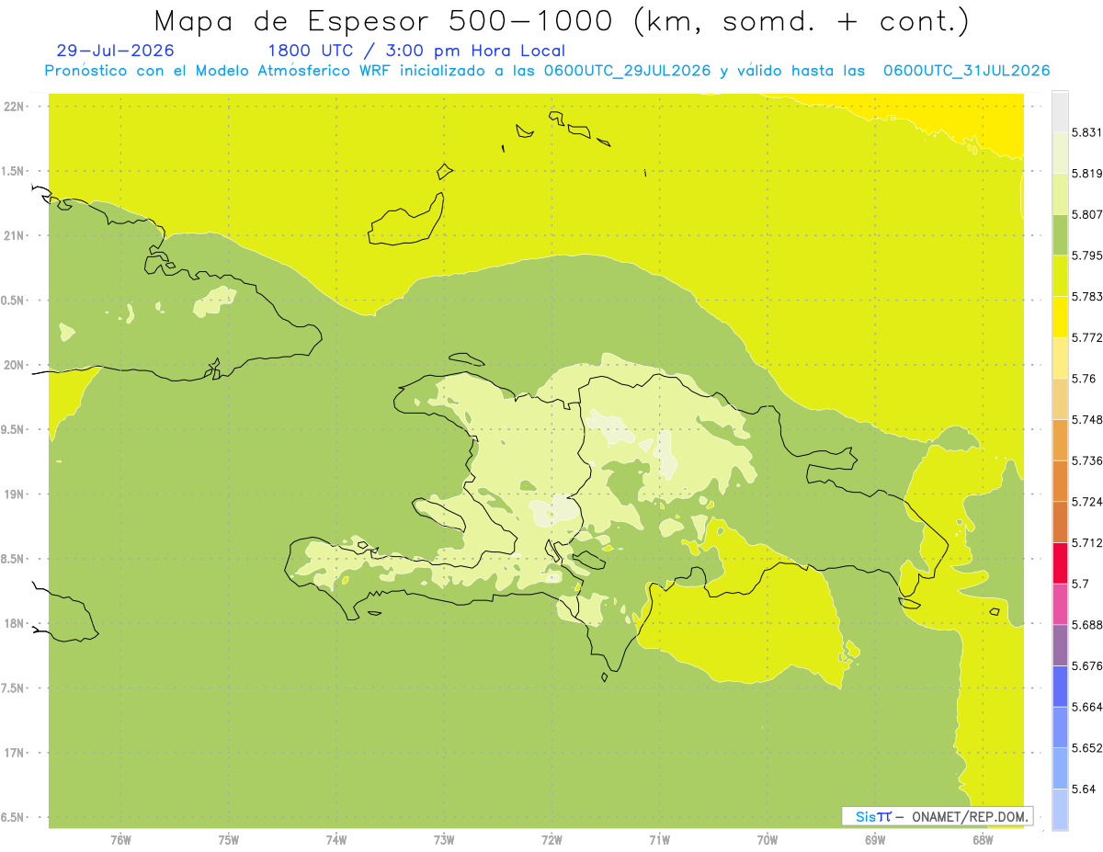Click the 68W longitude label
The image size is (1103, 852).
click(x=983, y=840)
